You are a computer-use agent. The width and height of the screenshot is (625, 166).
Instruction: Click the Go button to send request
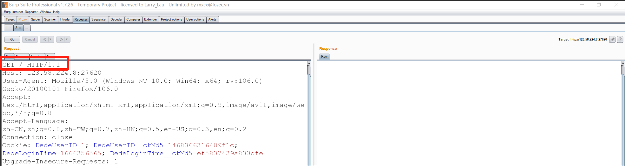coord(12,39)
